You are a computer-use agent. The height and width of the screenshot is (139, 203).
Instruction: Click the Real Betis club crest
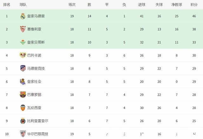[23, 42]
